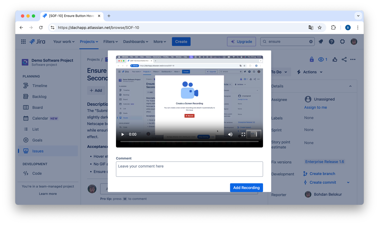Click the Enterprise Release 1.6 fix version

pos(324,162)
